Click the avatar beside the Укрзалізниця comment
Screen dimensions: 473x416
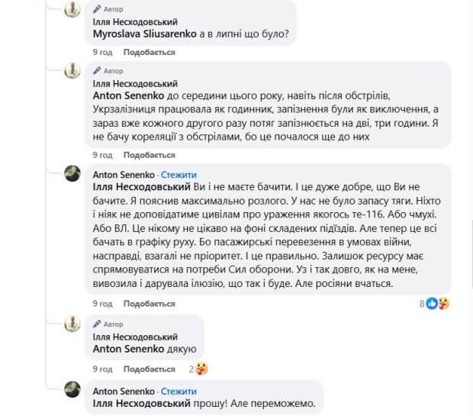coord(72,70)
